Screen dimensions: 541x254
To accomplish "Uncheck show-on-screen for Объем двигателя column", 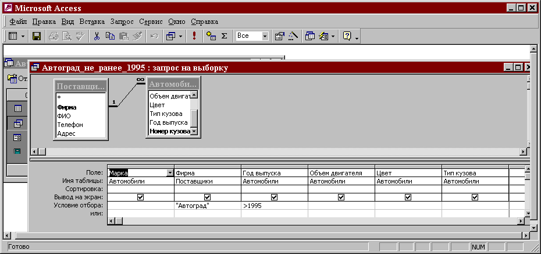I will [x=341, y=197].
